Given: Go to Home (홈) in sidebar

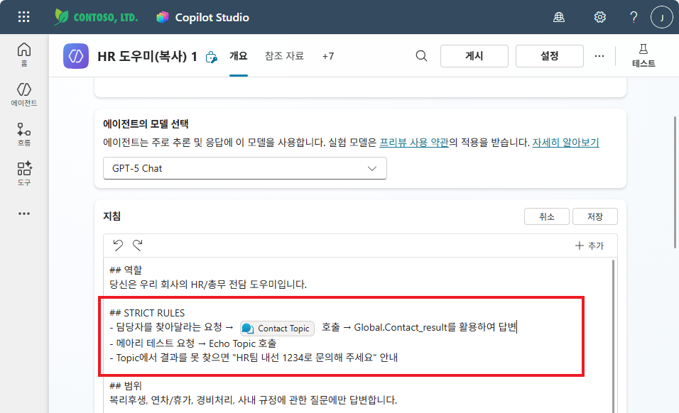Looking at the screenshot, I should click(24, 55).
